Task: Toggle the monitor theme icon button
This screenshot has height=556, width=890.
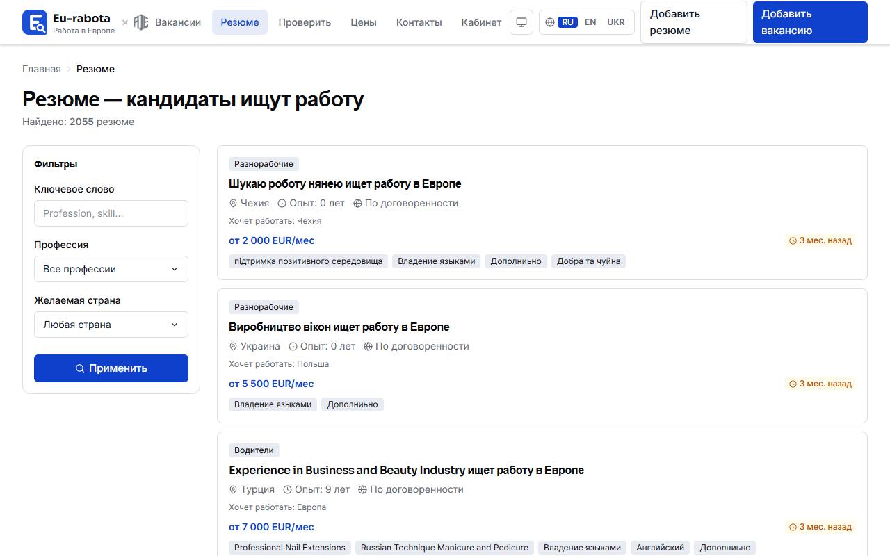Action: tap(521, 22)
